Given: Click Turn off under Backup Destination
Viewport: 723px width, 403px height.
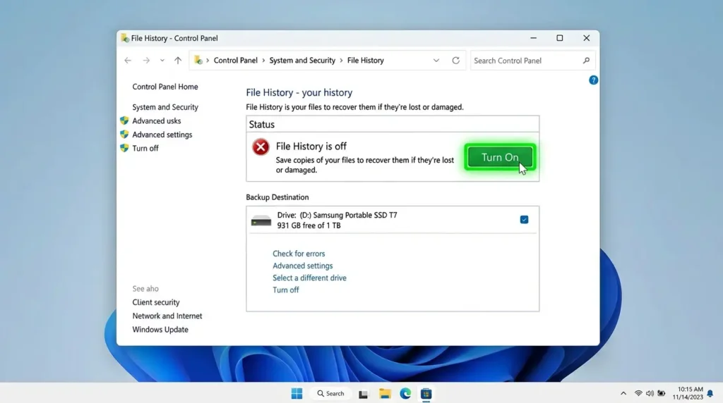Looking at the screenshot, I should tap(285, 290).
